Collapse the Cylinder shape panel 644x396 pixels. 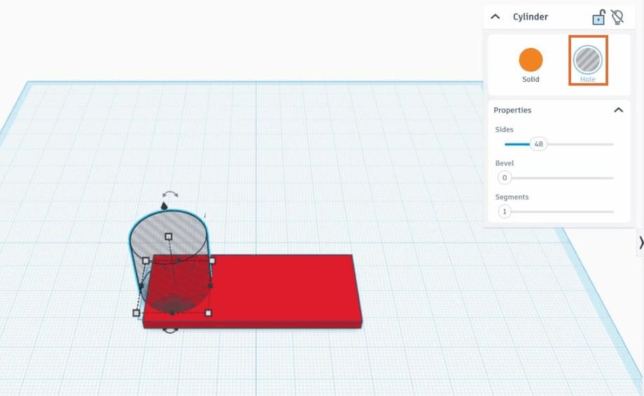coord(496,17)
